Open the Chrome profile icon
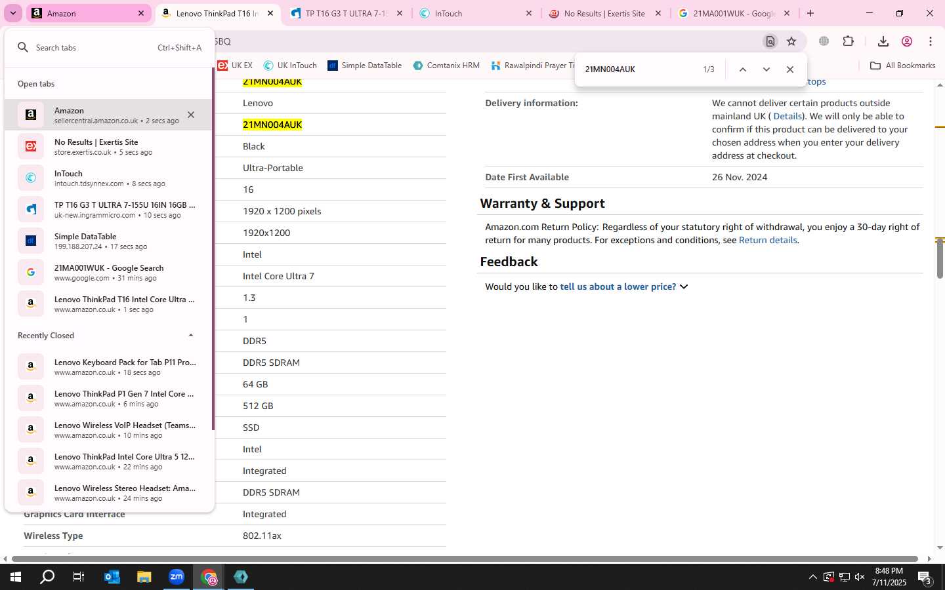The width and height of the screenshot is (945, 590). coord(907,41)
